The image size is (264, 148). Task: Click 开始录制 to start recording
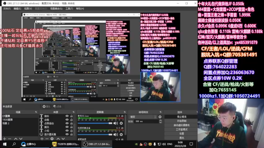pyautogui.click(x=181, y=121)
